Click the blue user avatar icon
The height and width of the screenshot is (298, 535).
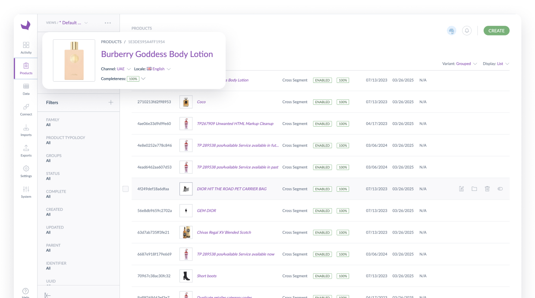pos(451,31)
